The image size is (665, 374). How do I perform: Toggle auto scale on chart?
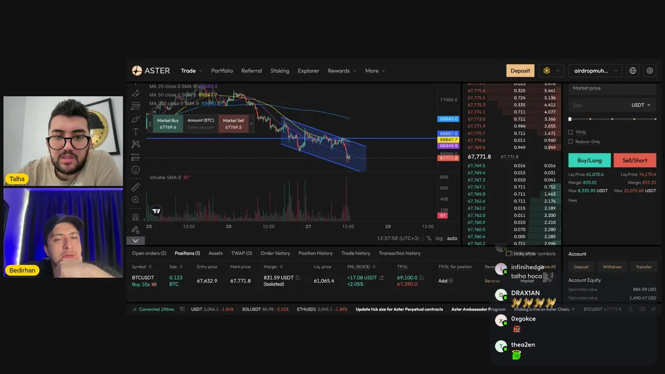click(x=452, y=238)
